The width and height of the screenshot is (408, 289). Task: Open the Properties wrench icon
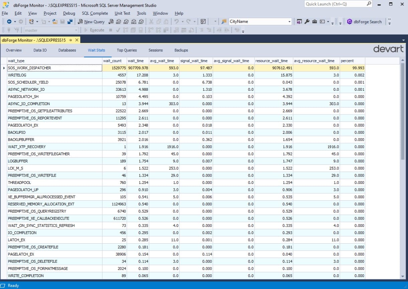point(307,21)
